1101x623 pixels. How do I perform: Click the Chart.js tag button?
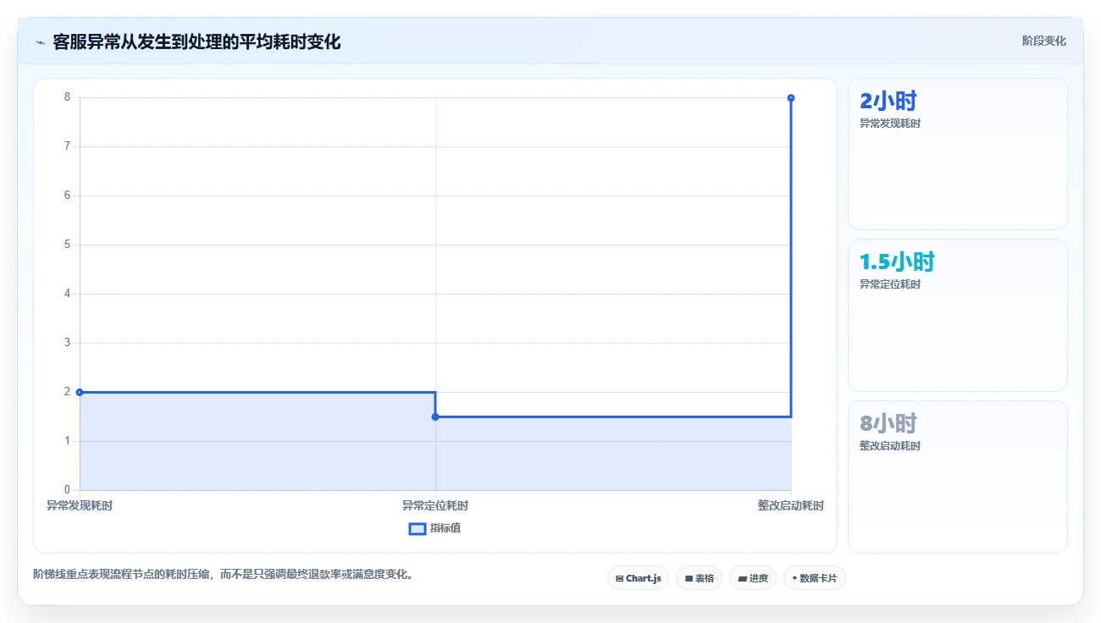tap(638, 578)
